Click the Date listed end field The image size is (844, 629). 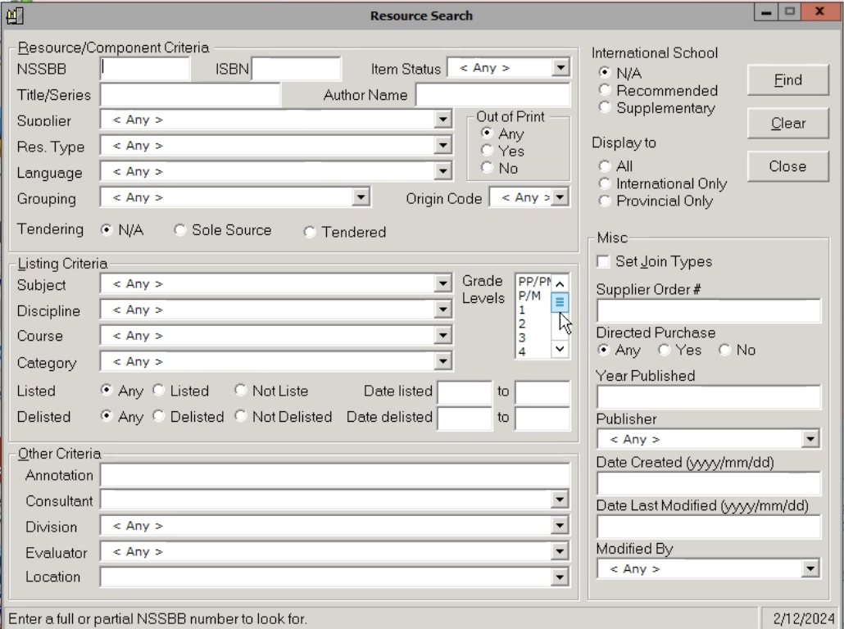coord(542,391)
